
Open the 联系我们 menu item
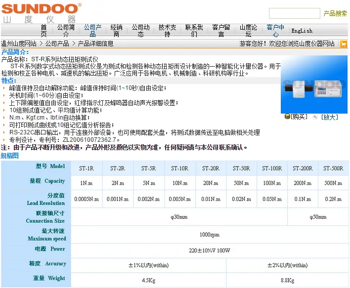coord(194,31)
